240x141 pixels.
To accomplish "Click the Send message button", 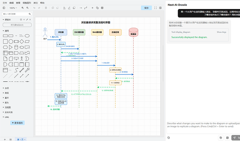I will coord(236,138).
